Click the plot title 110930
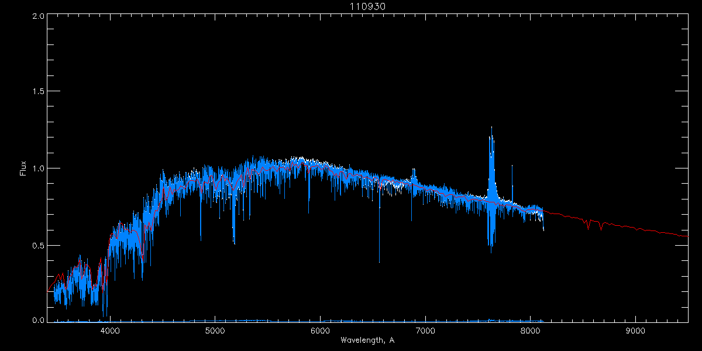The image size is (702, 351). coord(367,6)
